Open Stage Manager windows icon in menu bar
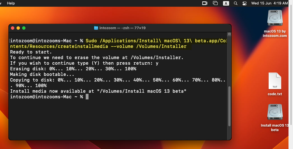Image resolution: width=293 pixels, height=149 pixels. pos(215,3)
